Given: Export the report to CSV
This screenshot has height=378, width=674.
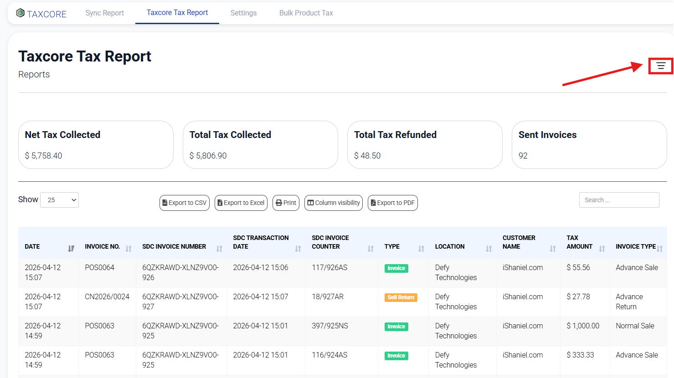Looking at the screenshot, I should [x=185, y=203].
